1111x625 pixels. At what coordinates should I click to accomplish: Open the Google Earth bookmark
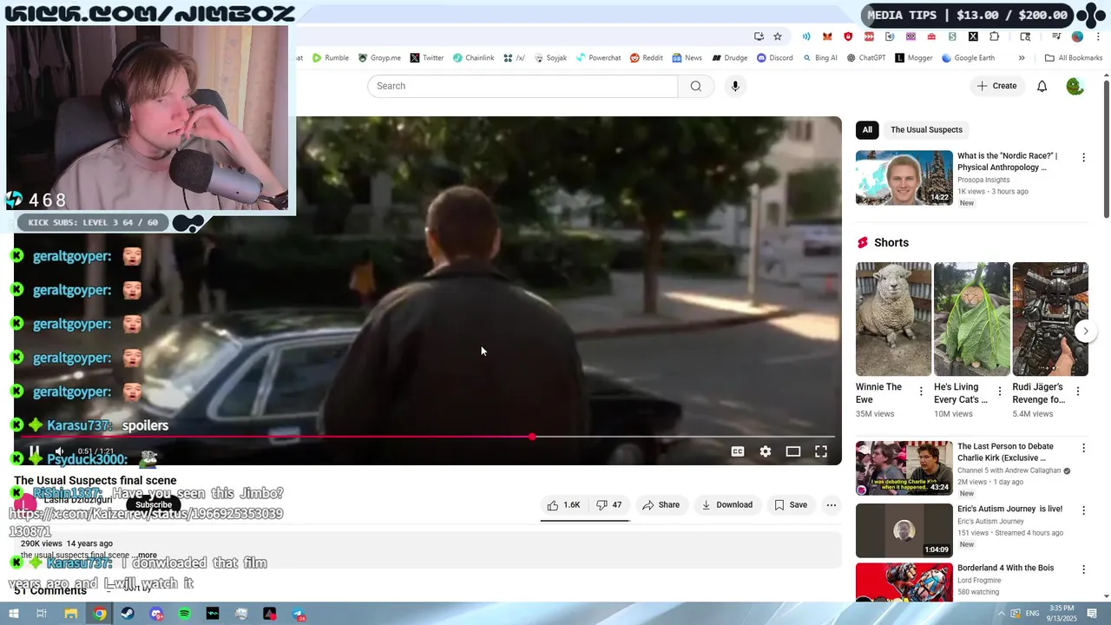tap(968, 58)
